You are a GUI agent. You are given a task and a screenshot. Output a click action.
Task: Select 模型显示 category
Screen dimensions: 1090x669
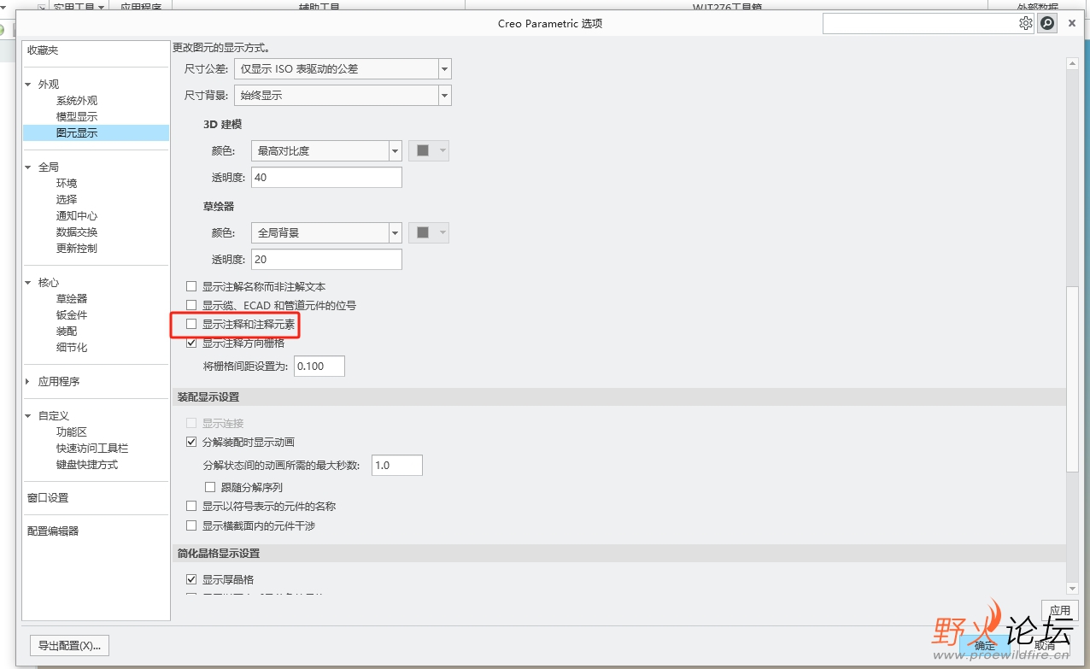pyautogui.click(x=77, y=117)
